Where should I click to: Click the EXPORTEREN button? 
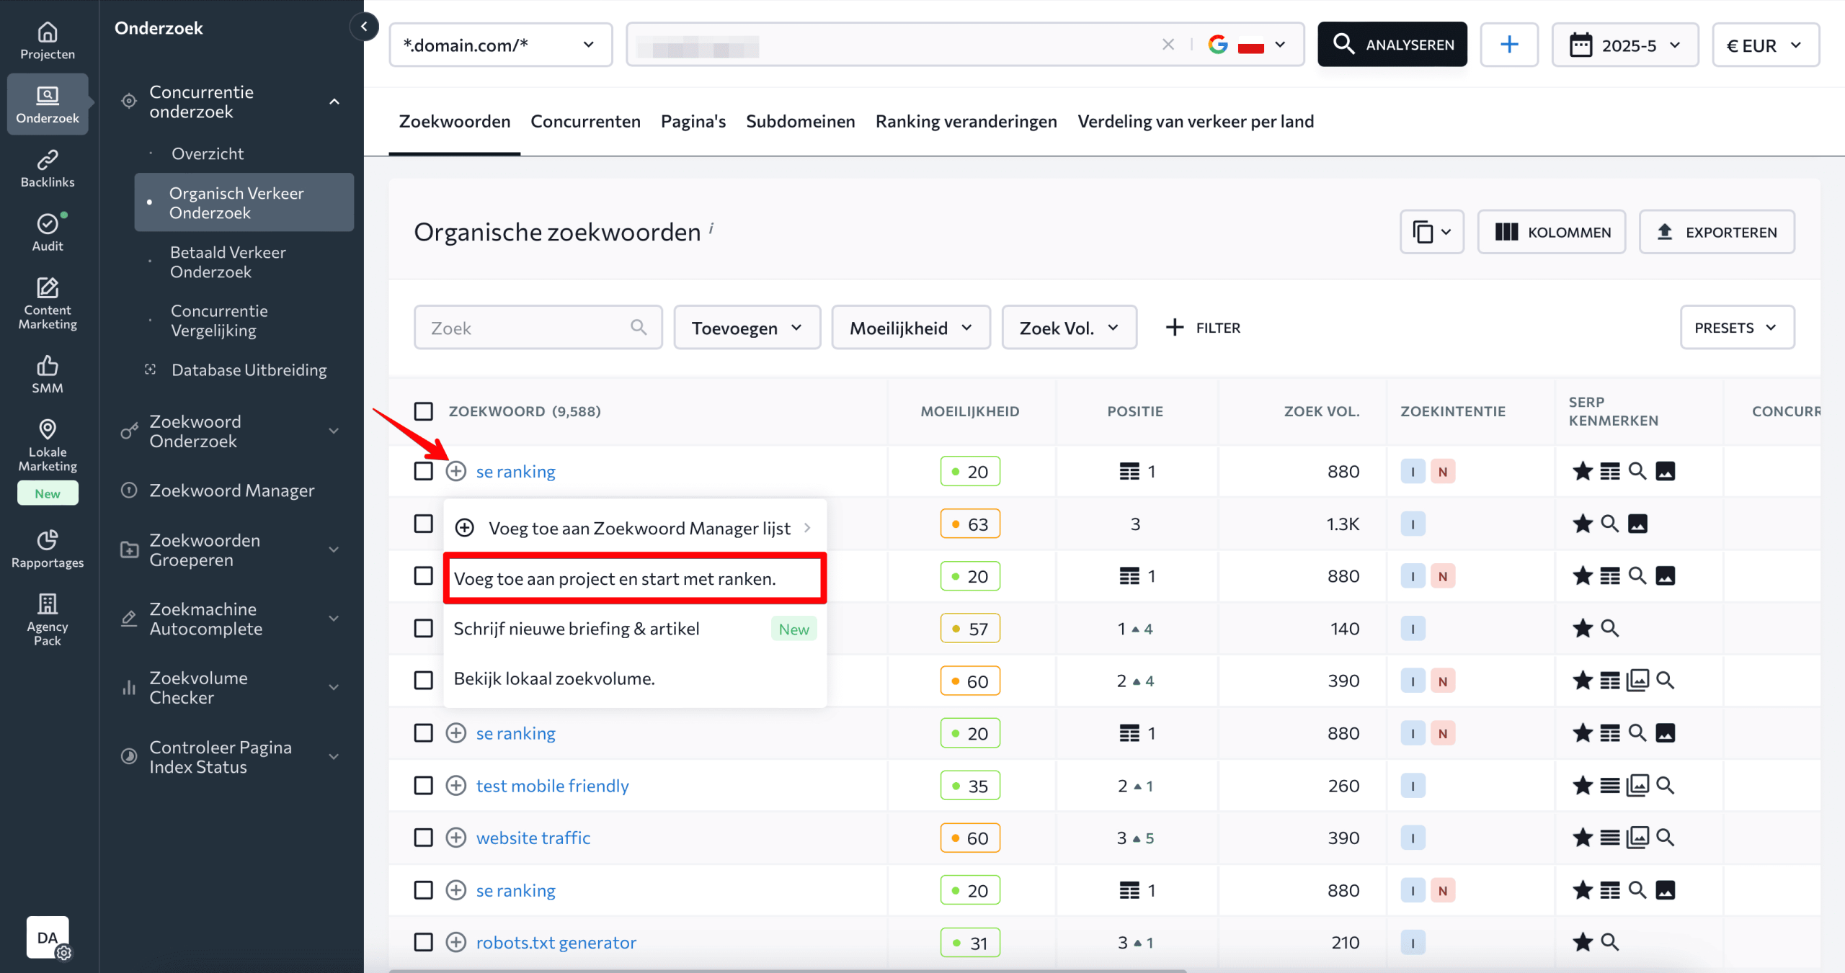pyautogui.click(x=1717, y=232)
